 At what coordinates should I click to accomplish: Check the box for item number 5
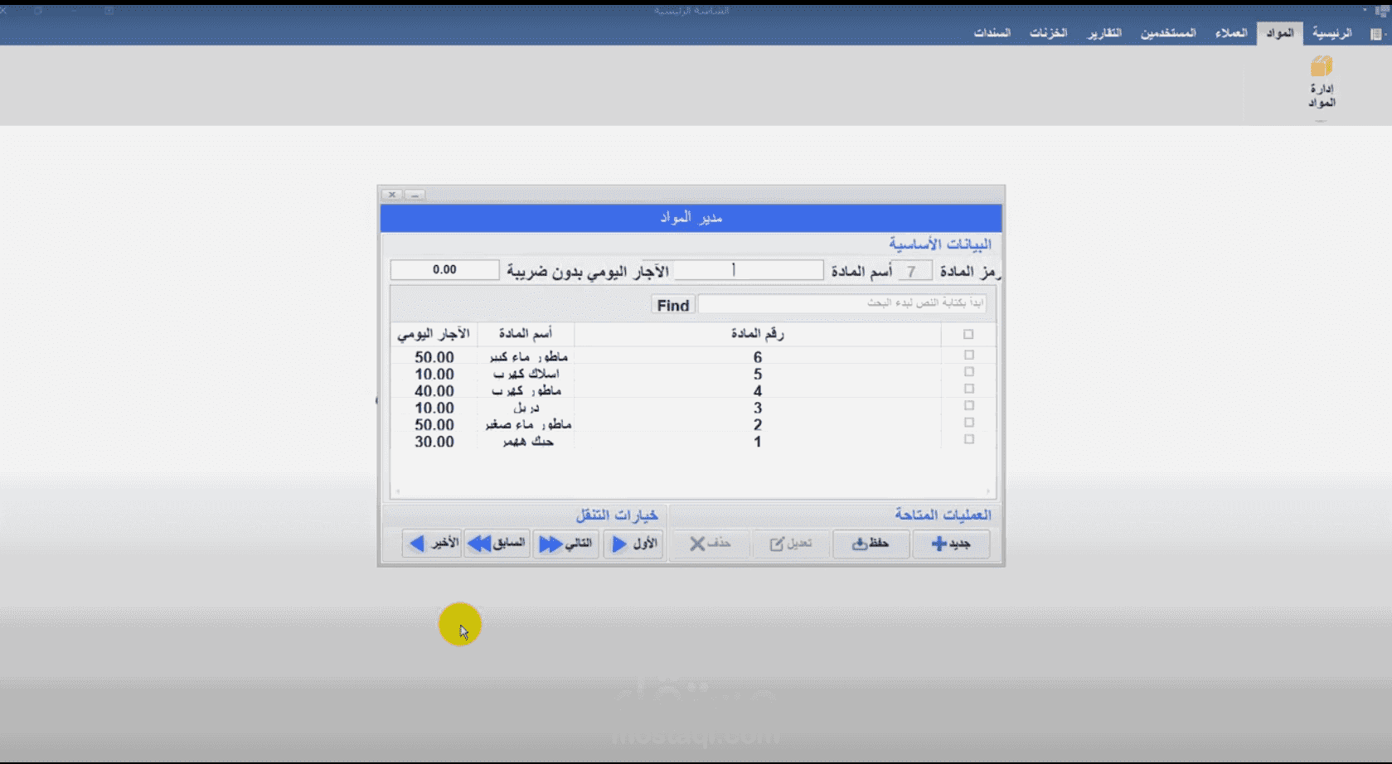(x=968, y=372)
